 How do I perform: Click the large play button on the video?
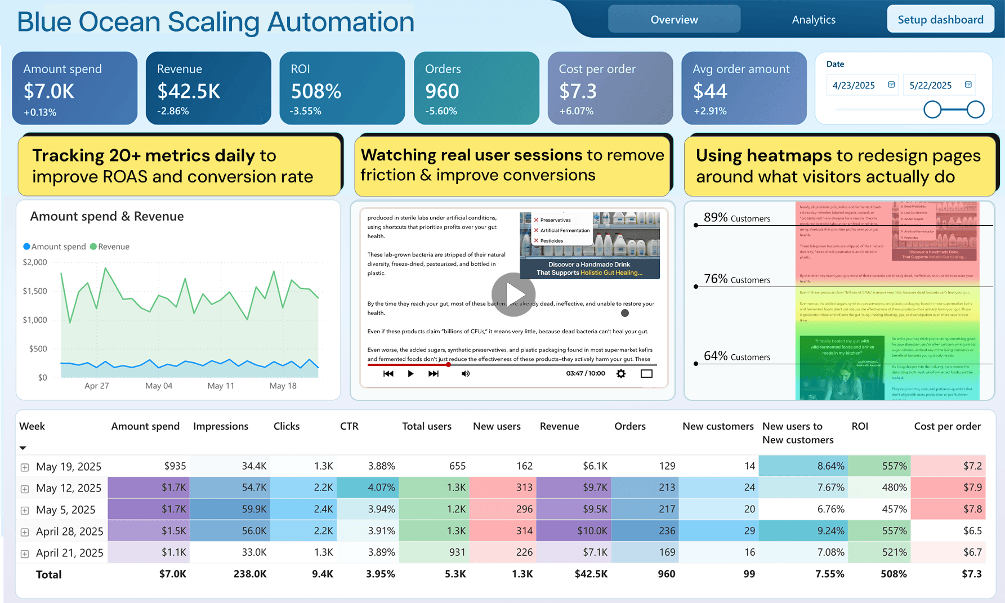(x=513, y=294)
